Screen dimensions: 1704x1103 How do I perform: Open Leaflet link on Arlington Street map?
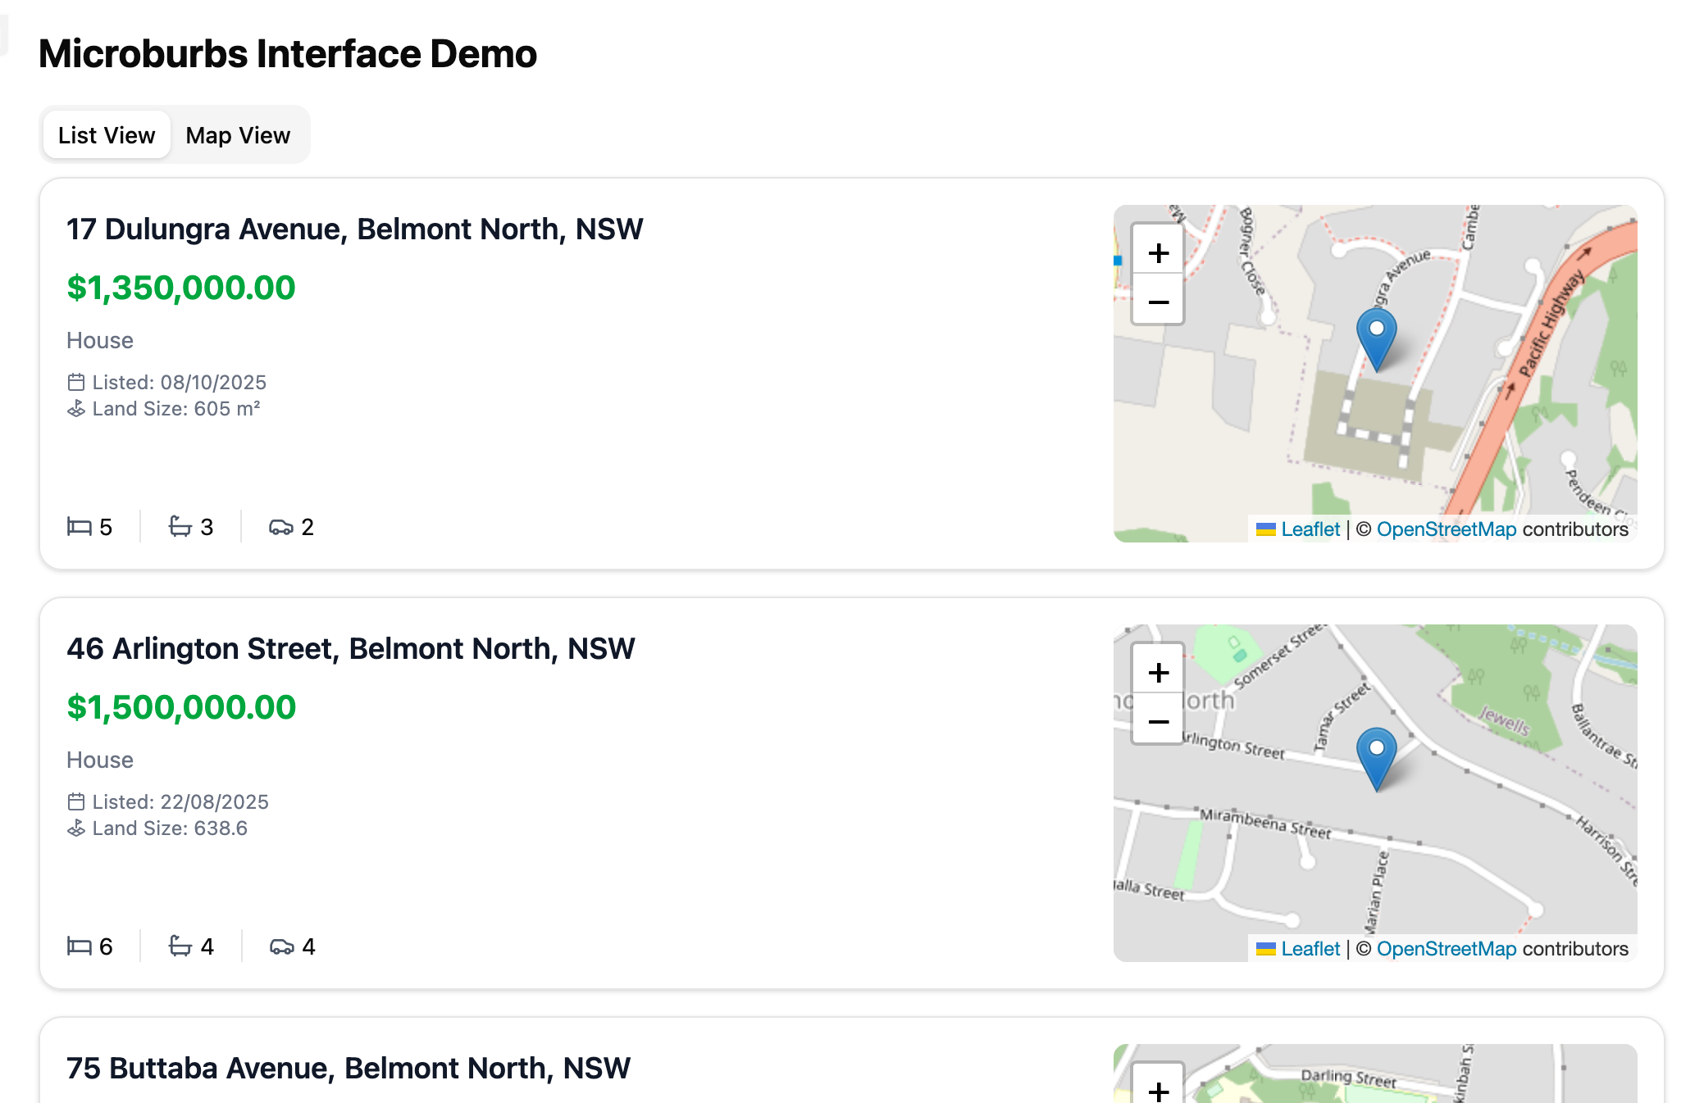(1310, 949)
